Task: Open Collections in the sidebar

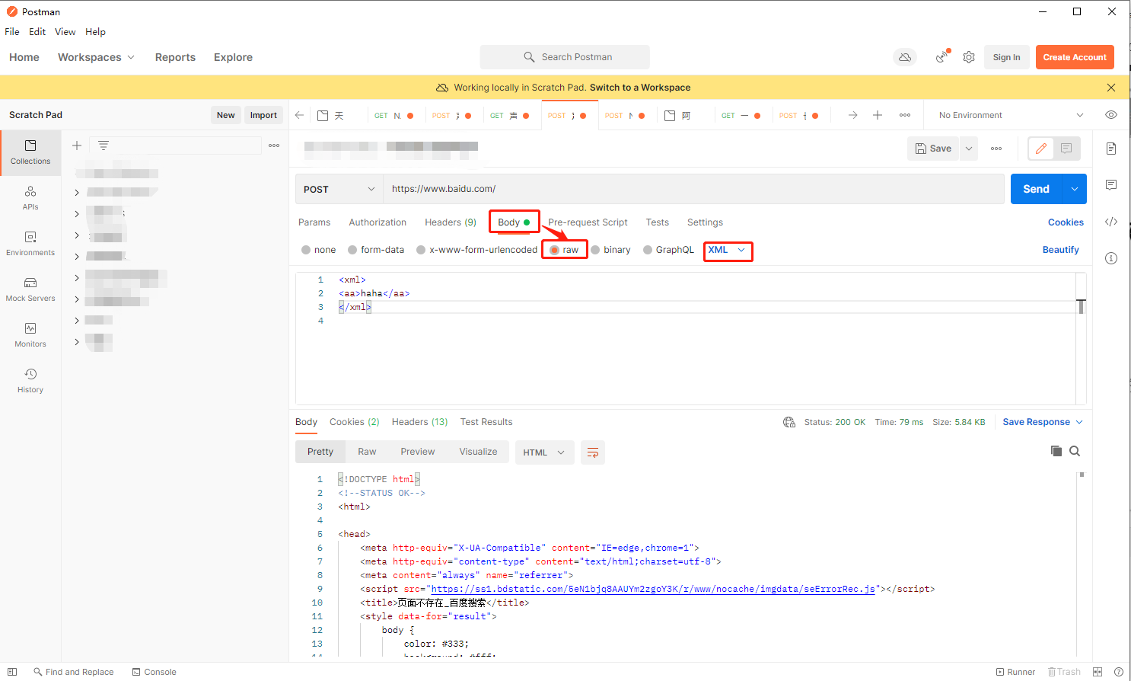Action: tap(30, 152)
